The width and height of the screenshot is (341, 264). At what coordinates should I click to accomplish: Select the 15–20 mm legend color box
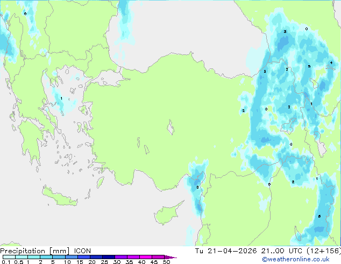(83, 257)
